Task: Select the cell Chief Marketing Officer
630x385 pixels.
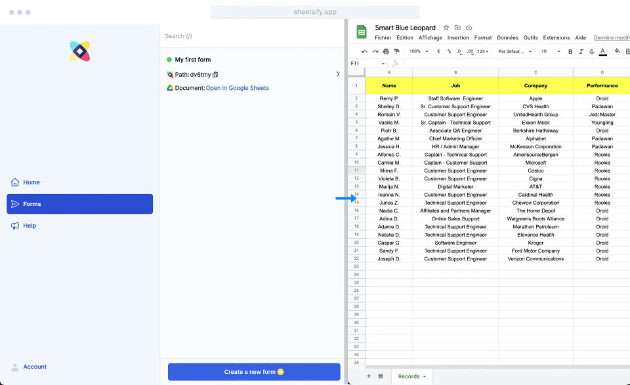Action: pos(455,138)
